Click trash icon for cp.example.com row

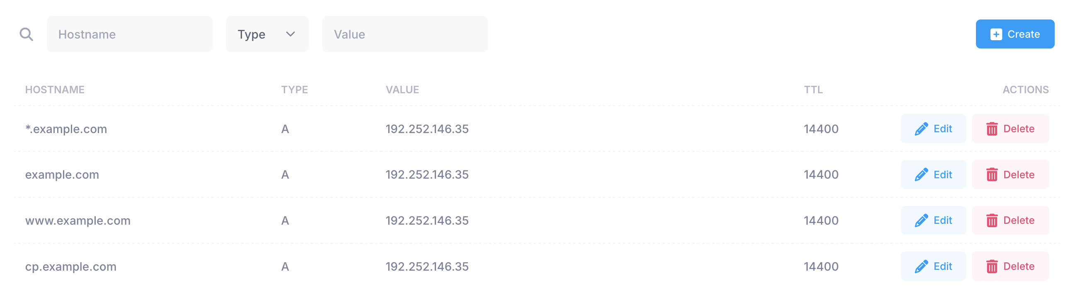992,267
